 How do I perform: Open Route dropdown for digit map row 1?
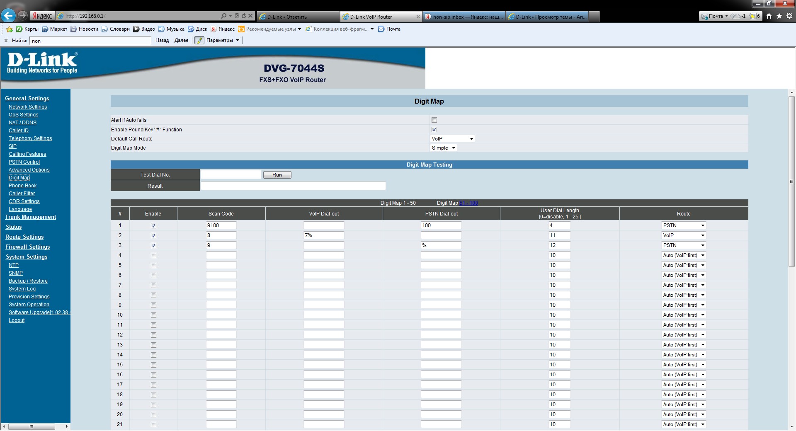coord(683,225)
